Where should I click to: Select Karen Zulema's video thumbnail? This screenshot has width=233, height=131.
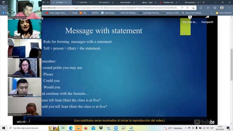pyautogui.click(x=25, y=107)
